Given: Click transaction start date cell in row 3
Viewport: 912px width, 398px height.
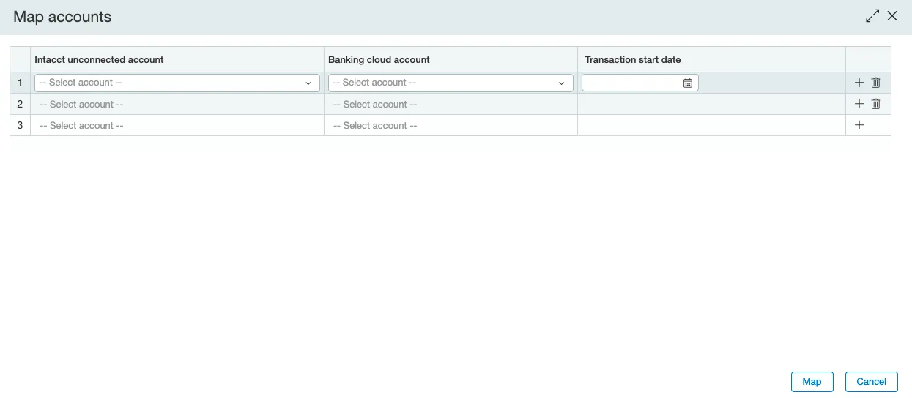Looking at the screenshot, I should click(x=711, y=125).
